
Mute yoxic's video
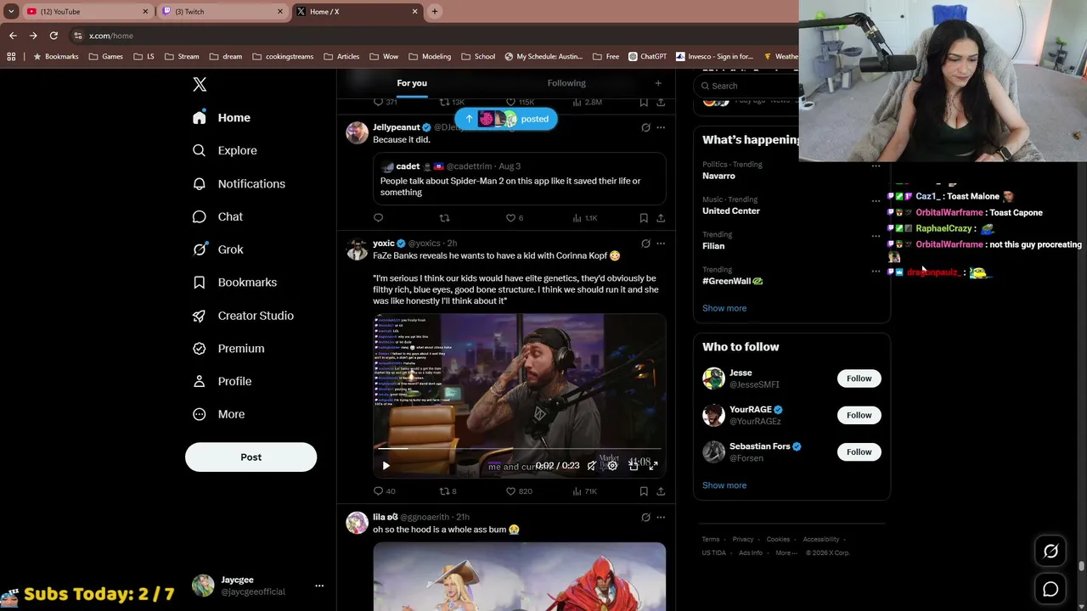point(592,465)
